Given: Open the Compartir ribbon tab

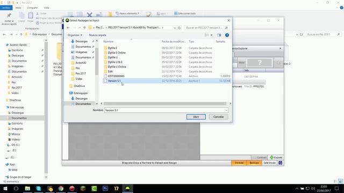Looking at the screenshot, I should click(x=32, y=8).
